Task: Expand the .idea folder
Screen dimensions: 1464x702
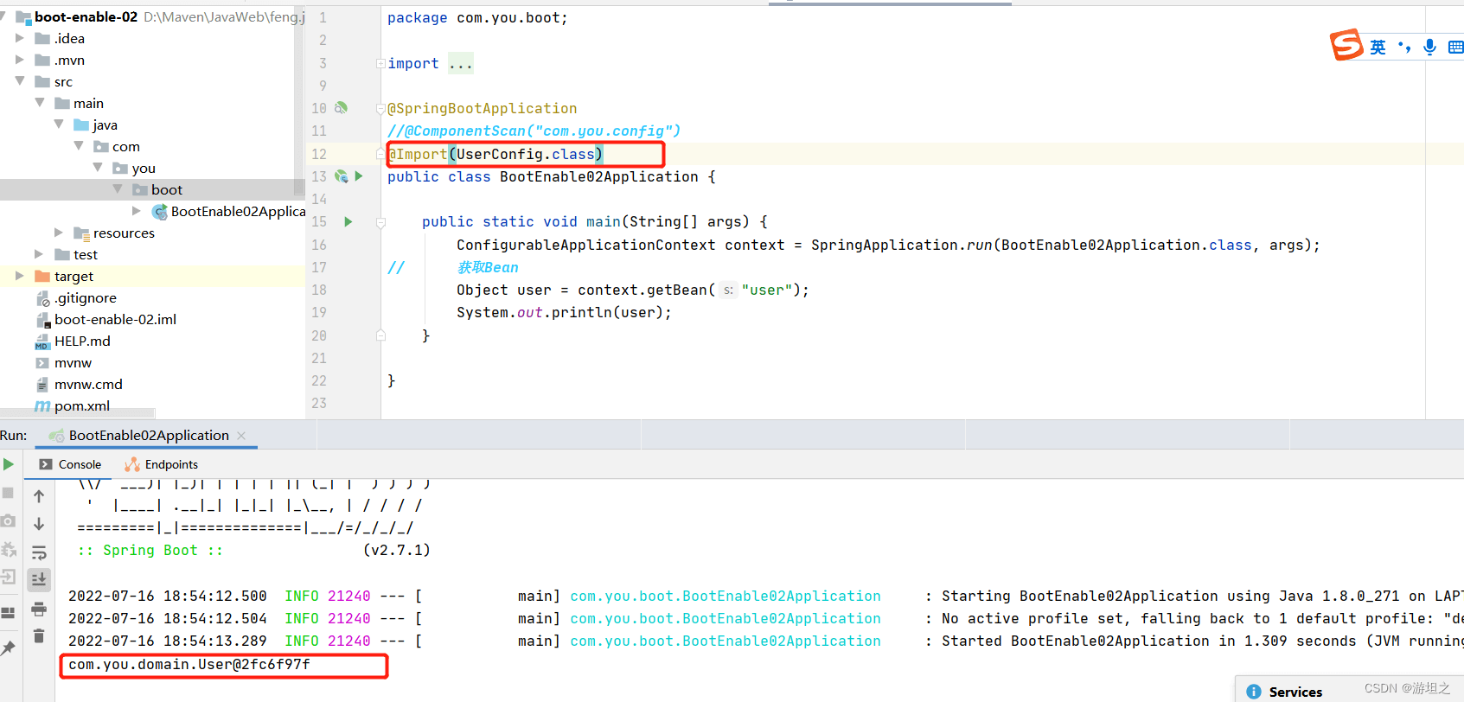Action: pos(20,38)
